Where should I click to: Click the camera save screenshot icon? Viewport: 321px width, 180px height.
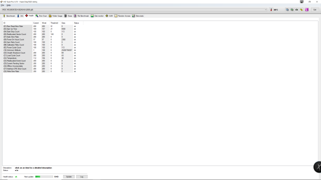(x=296, y=9)
